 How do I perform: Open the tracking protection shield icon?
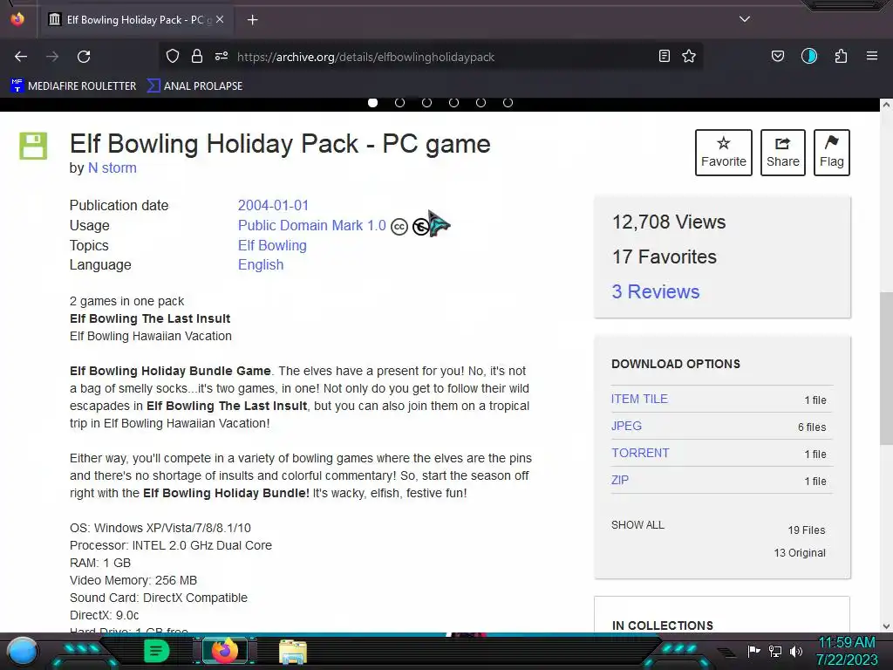173,56
